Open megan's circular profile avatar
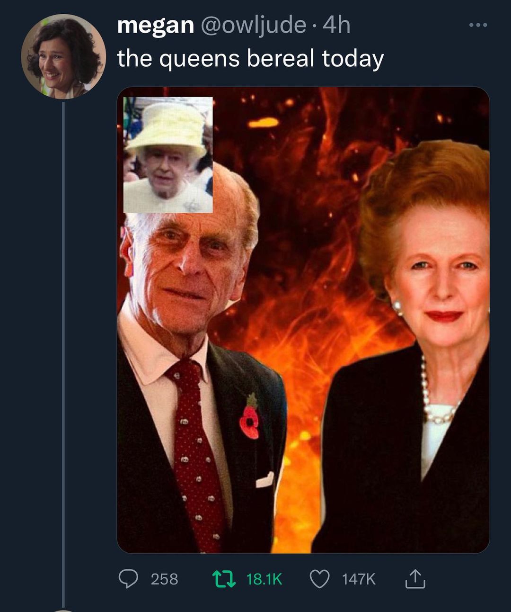The width and height of the screenshot is (511, 612). (63, 57)
